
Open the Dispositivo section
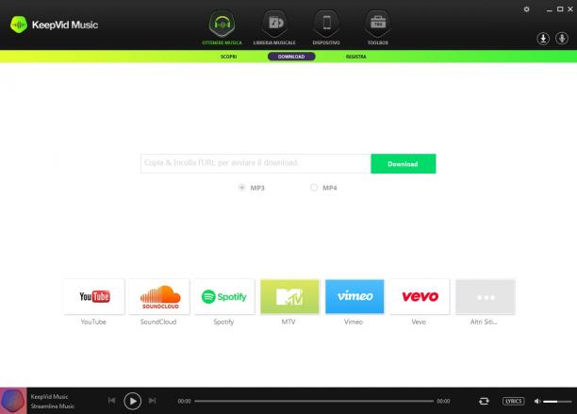(326, 28)
